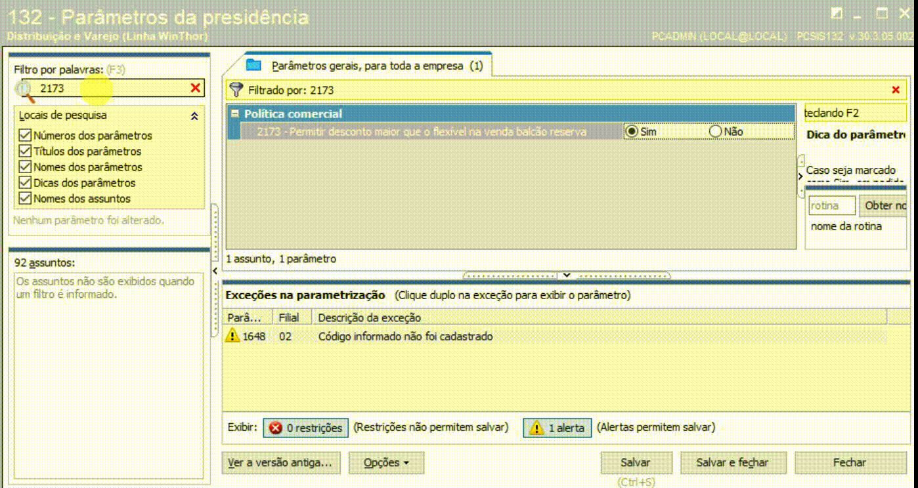918x488 pixels.
Task: Click the yellow alert icon on '1 alerta'
Action: [536, 428]
